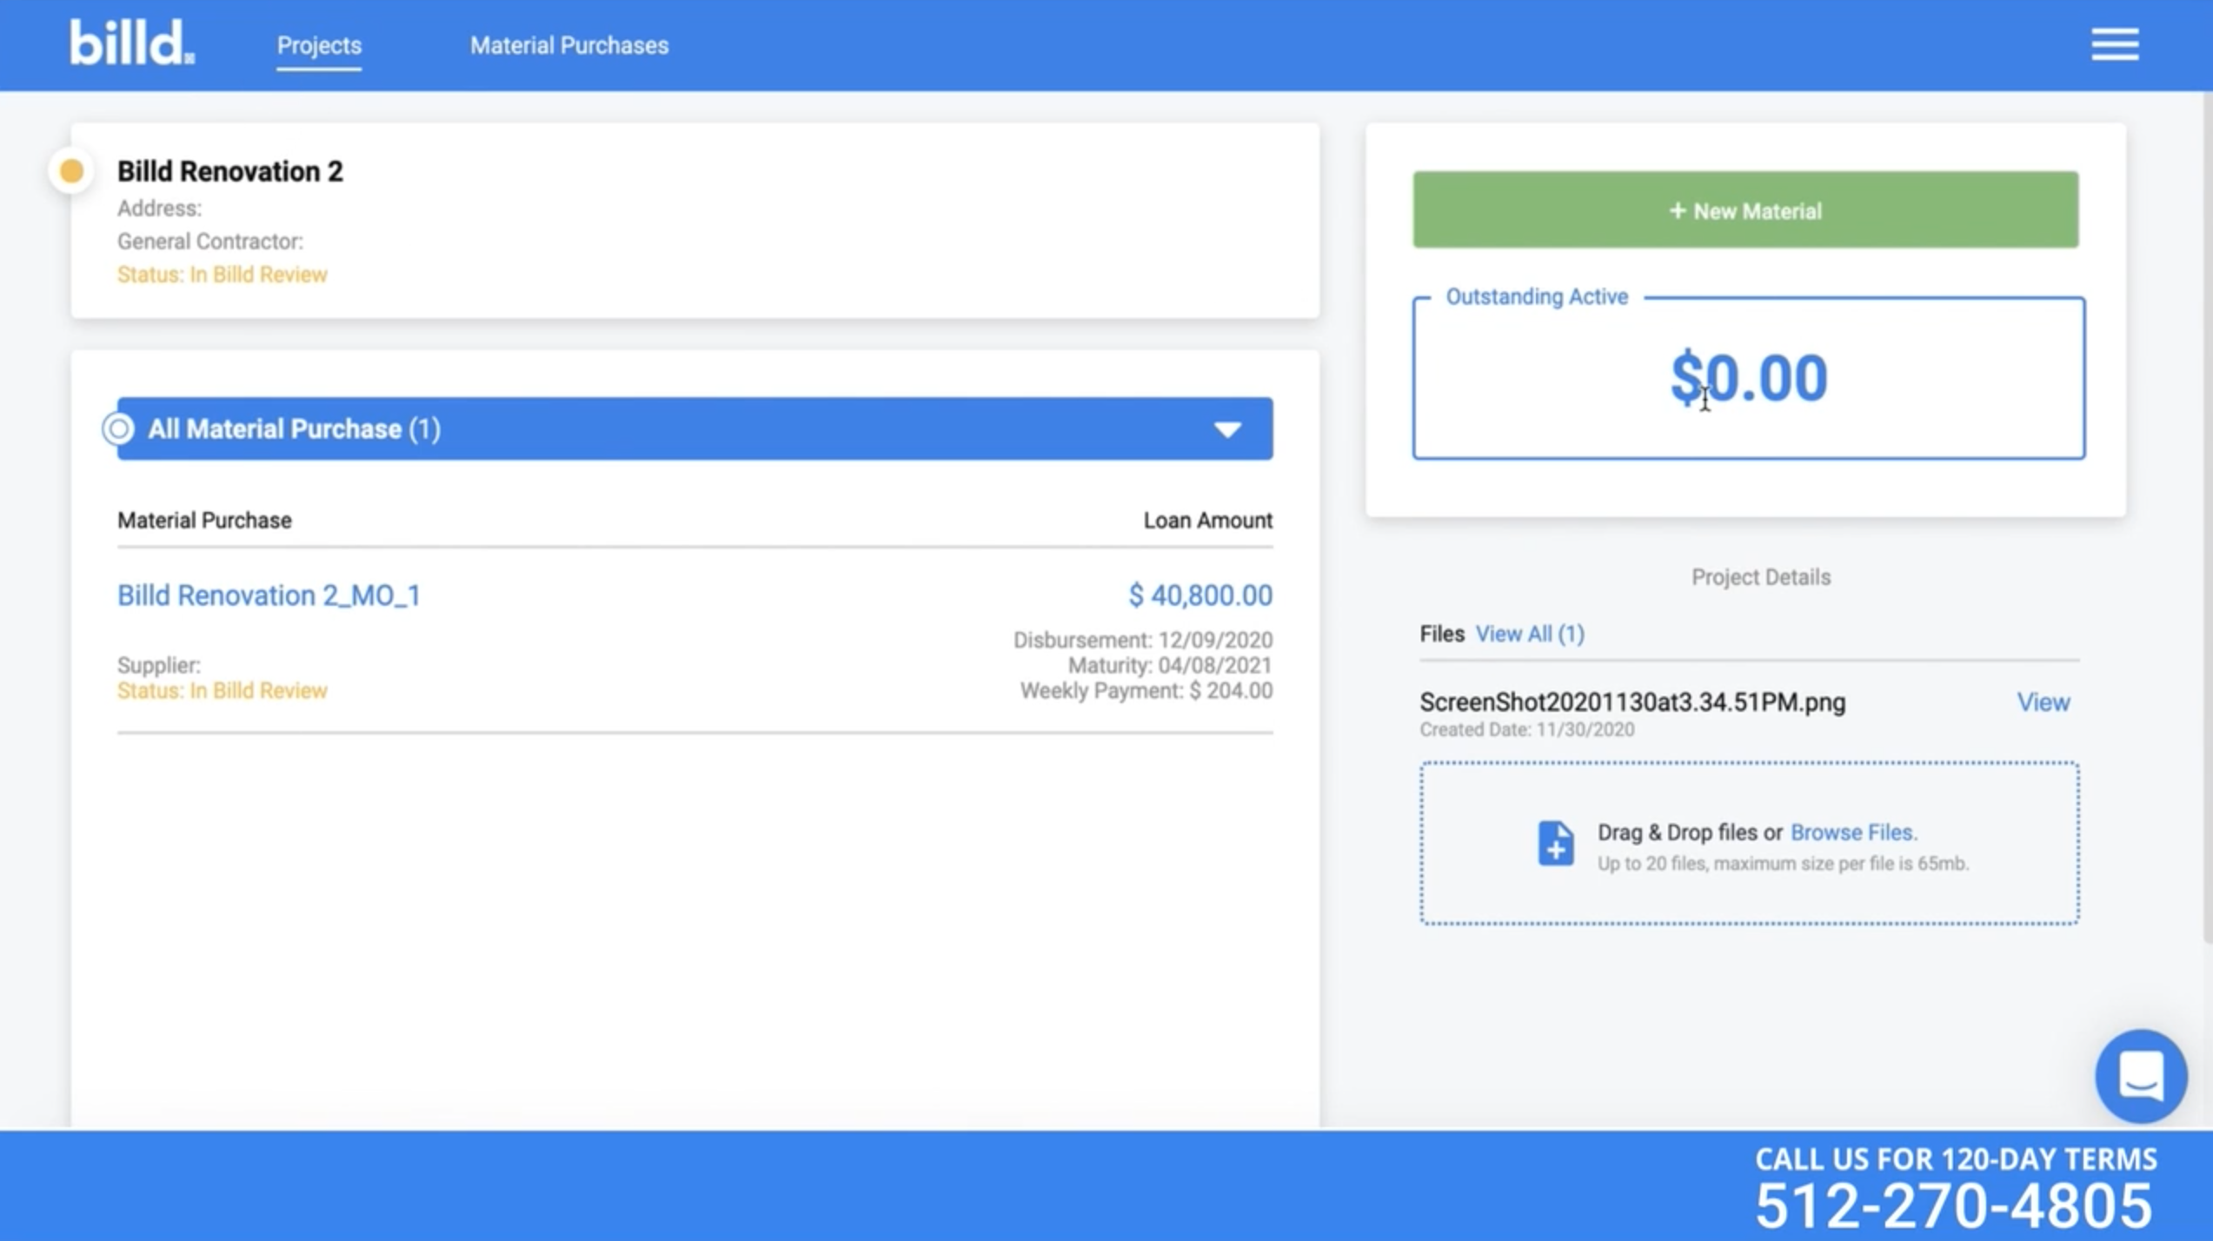
Task: Expand the All Material Purchase dropdown arrow
Action: click(1227, 429)
